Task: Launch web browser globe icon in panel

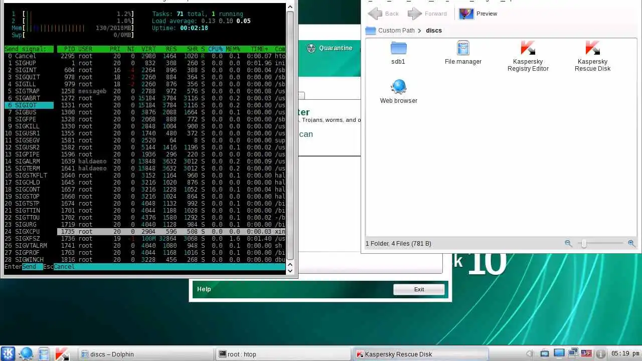Action: [x=26, y=353]
